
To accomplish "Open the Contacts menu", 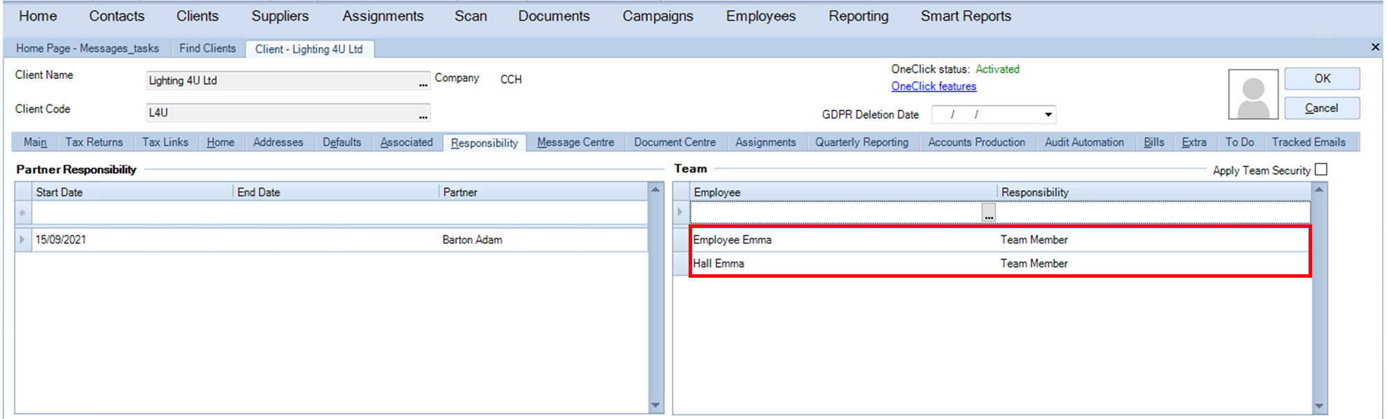I will (x=117, y=16).
